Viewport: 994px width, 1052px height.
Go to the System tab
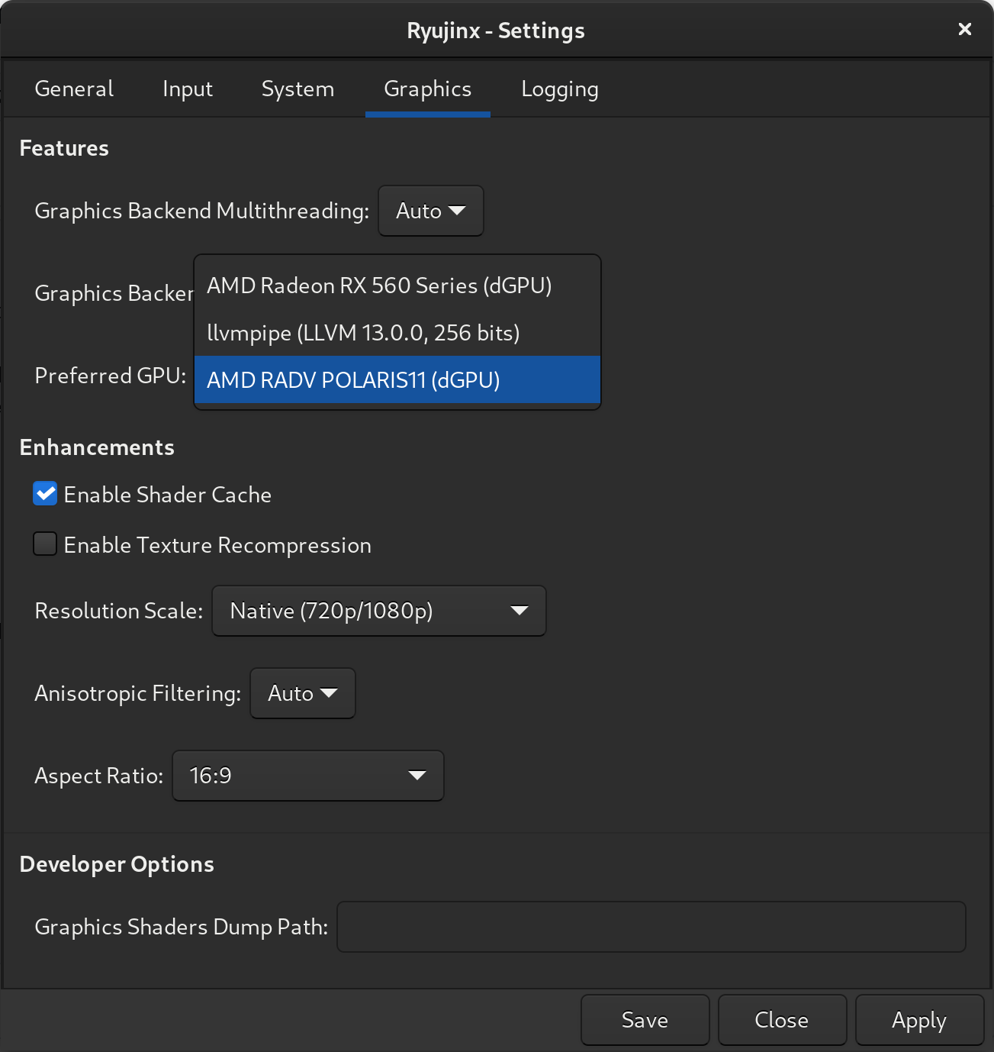point(298,89)
